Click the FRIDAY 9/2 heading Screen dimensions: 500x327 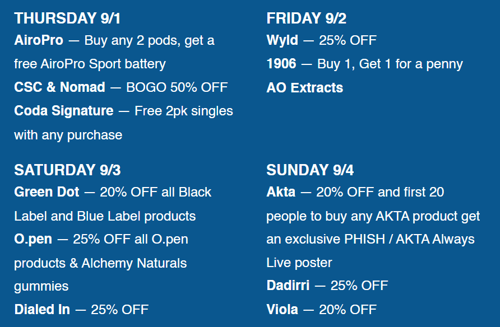click(306, 18)
